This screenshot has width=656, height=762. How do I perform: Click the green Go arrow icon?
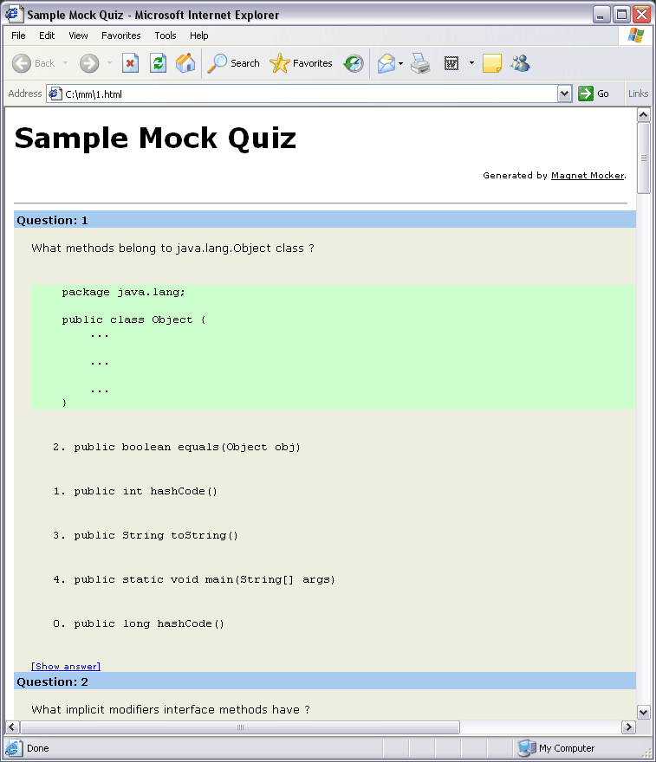click(586, 94)
